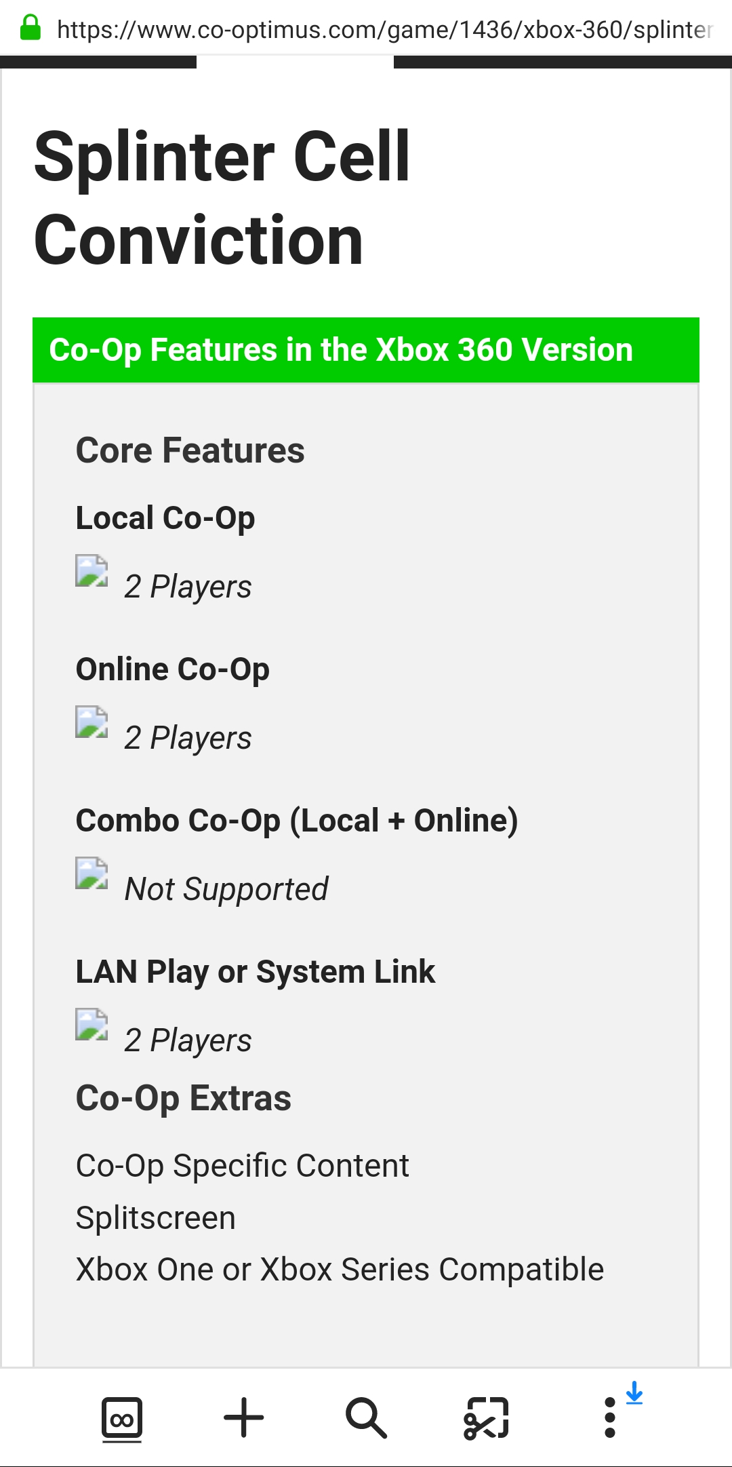The width and height of the screenshot is (732, 1467).
Task: Click broken image icon under Online Co-Op
Action: point(91,722)
